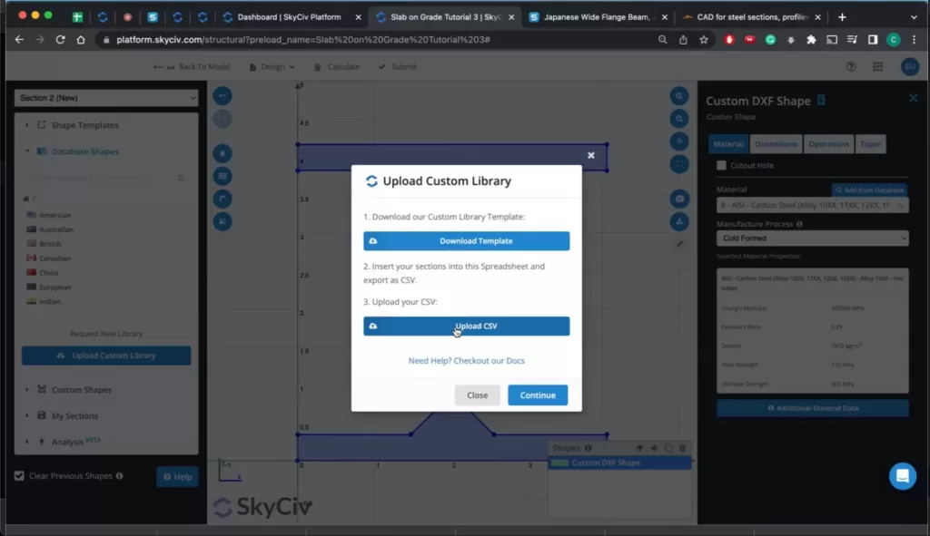Switch to the Dimensions tab
The width and height of the screenshot is (930, 536).
[776, 144]
